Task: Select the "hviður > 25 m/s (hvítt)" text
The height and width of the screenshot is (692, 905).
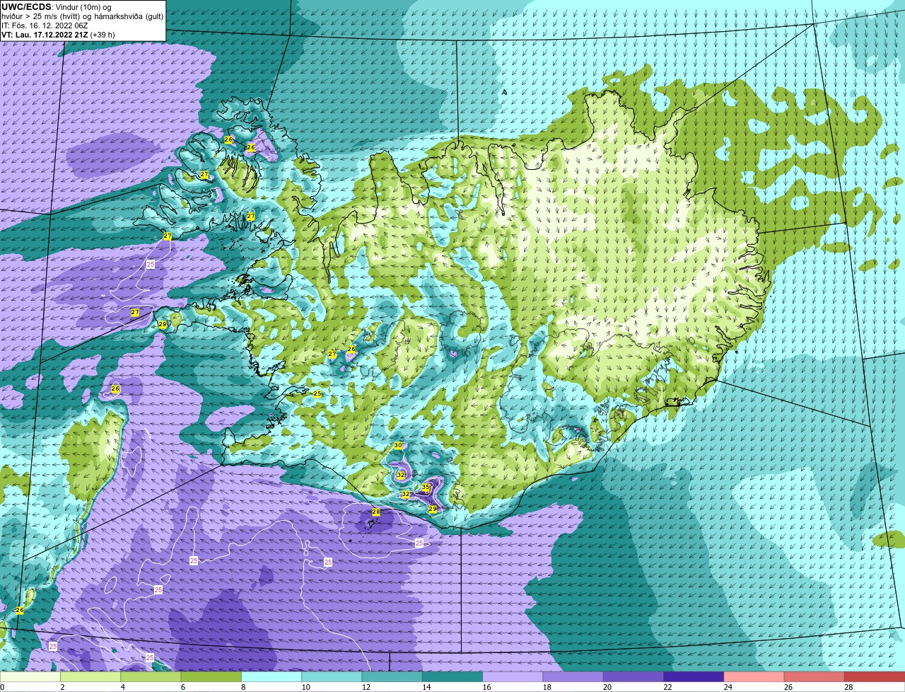Action: point(40,17)
